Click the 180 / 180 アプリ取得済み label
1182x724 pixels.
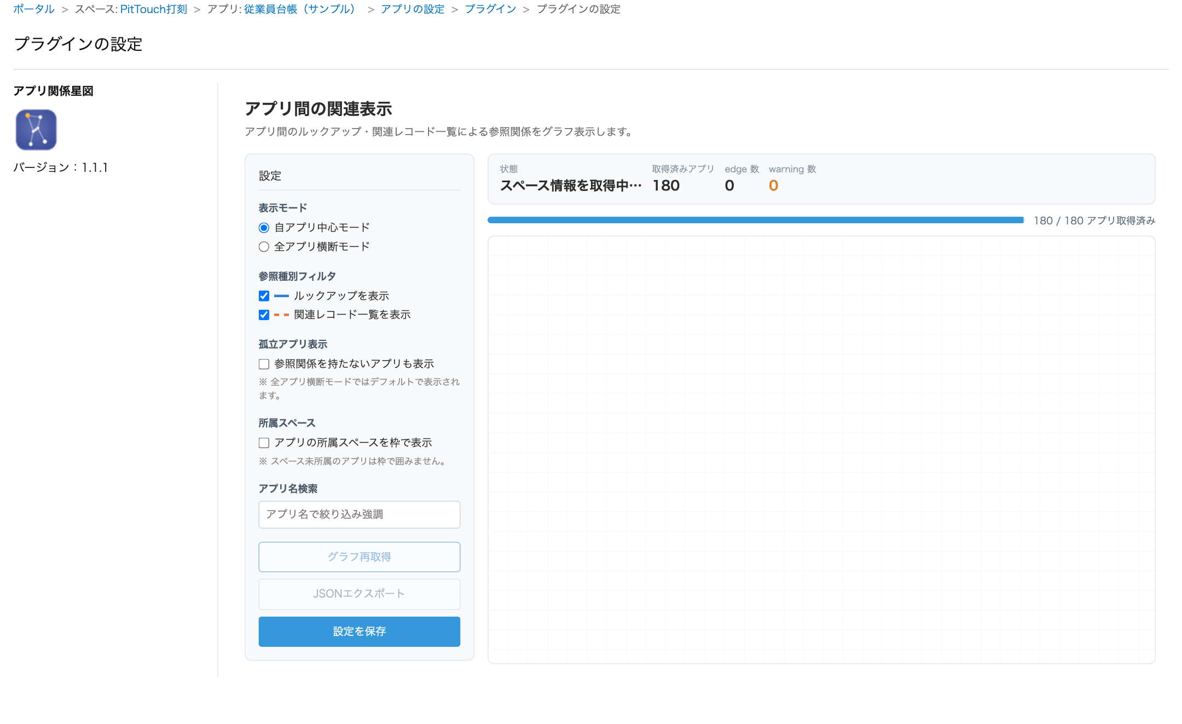[x=1094, y=221]
